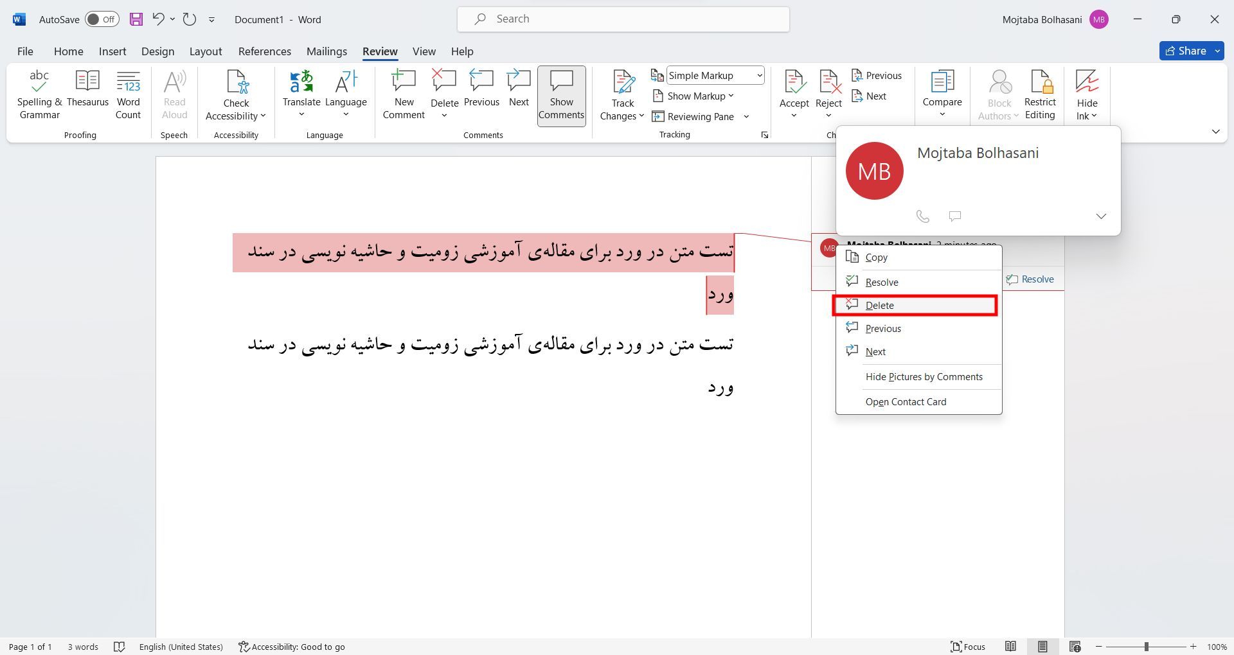
Task: Expand the Show Markup dropdown
Action: pos(694,96)
